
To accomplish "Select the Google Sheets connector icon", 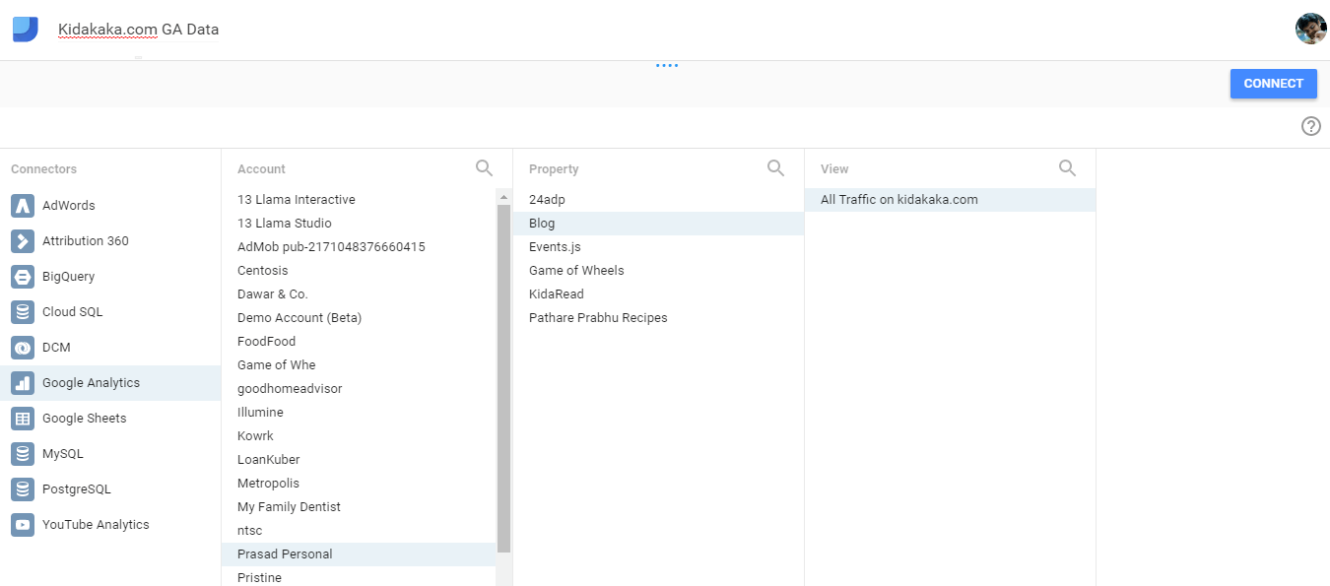I will click(x=23, y=419).
